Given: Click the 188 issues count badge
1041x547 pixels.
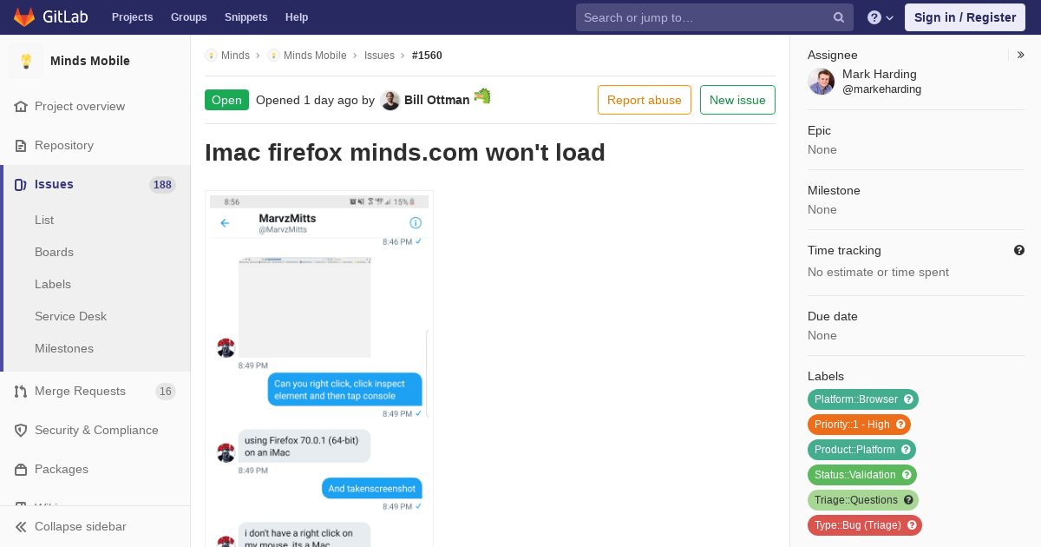Looking at the screenshot, I should (162, 184).
